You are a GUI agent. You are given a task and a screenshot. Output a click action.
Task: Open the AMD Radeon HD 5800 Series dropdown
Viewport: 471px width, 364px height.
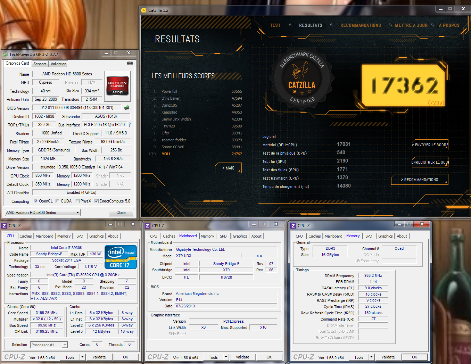click(42, 213)
